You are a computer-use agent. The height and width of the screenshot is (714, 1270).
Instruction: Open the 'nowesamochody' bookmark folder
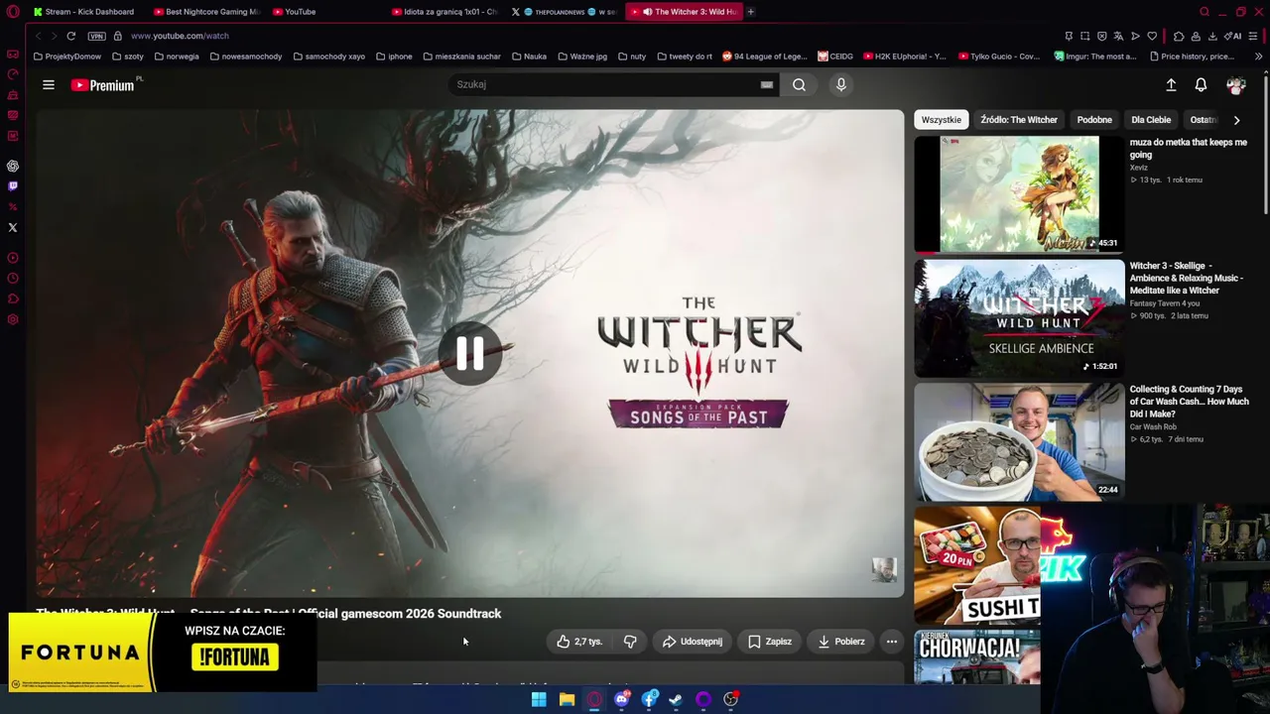tap(246, 57)
